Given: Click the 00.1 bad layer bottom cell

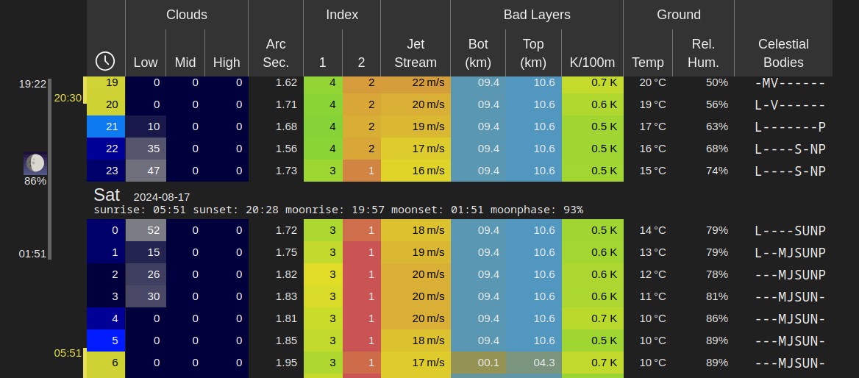Looking at the screenshot, I should coord(478,363).
